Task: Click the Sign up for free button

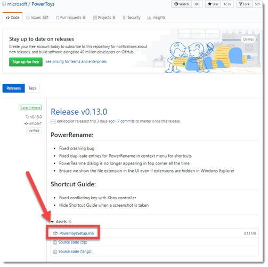Action: 26,62
